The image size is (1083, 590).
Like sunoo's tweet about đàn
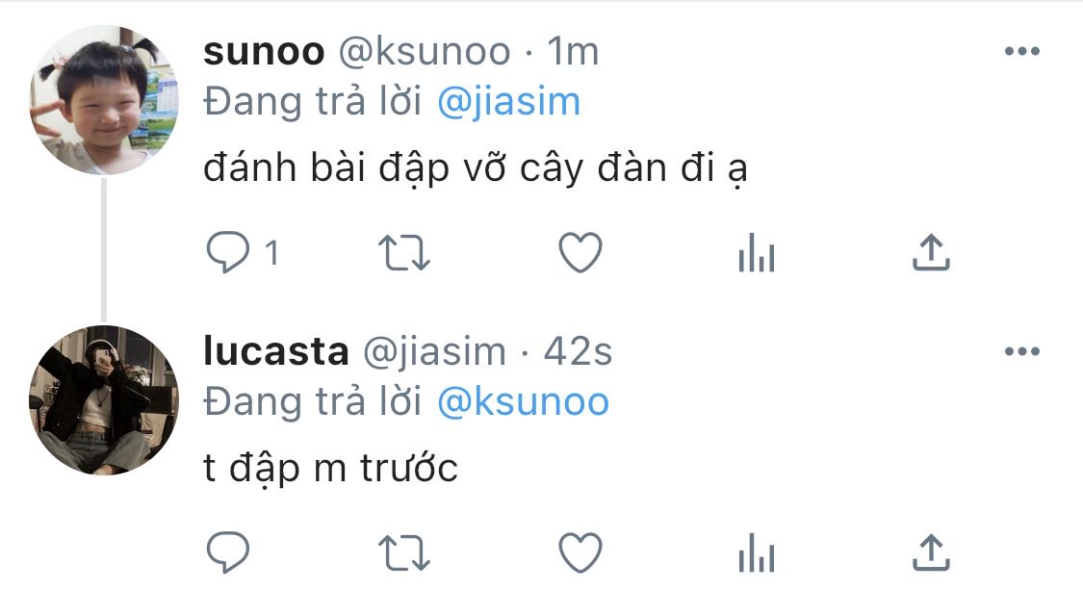pyautogui.click(x=580, y=253)
